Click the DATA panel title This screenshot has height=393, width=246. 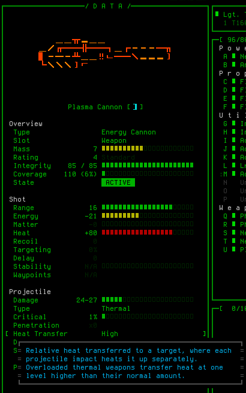pyautogui.click(x=108, y=6)
